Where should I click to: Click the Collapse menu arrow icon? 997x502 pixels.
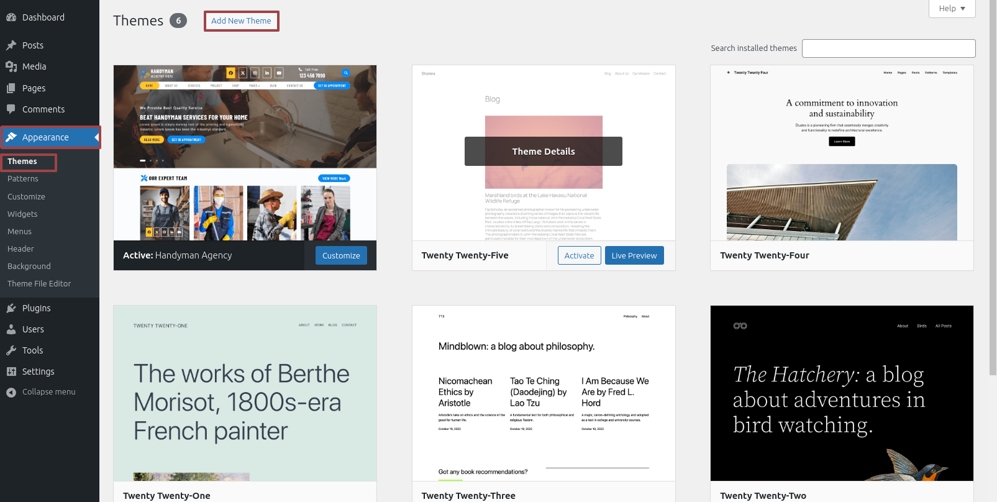11,392
